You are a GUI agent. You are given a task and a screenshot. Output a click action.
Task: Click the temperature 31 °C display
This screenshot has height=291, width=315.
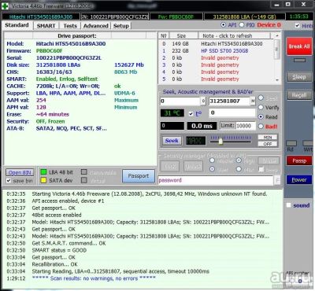click(x=172, y=113)
